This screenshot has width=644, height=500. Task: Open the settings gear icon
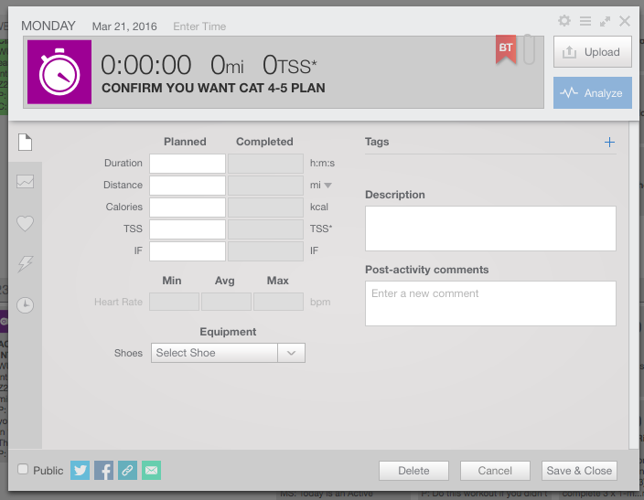pos(564,21)
